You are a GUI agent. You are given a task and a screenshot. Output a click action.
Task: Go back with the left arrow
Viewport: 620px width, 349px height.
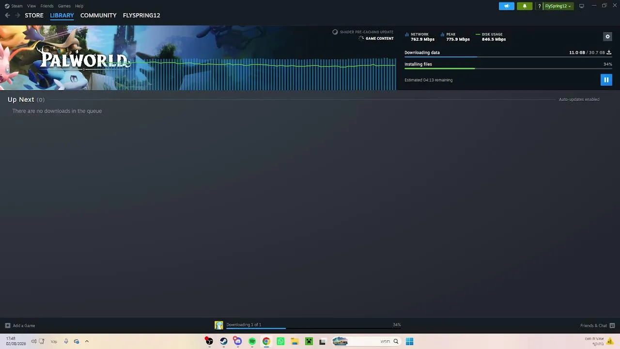coord(7,16)
